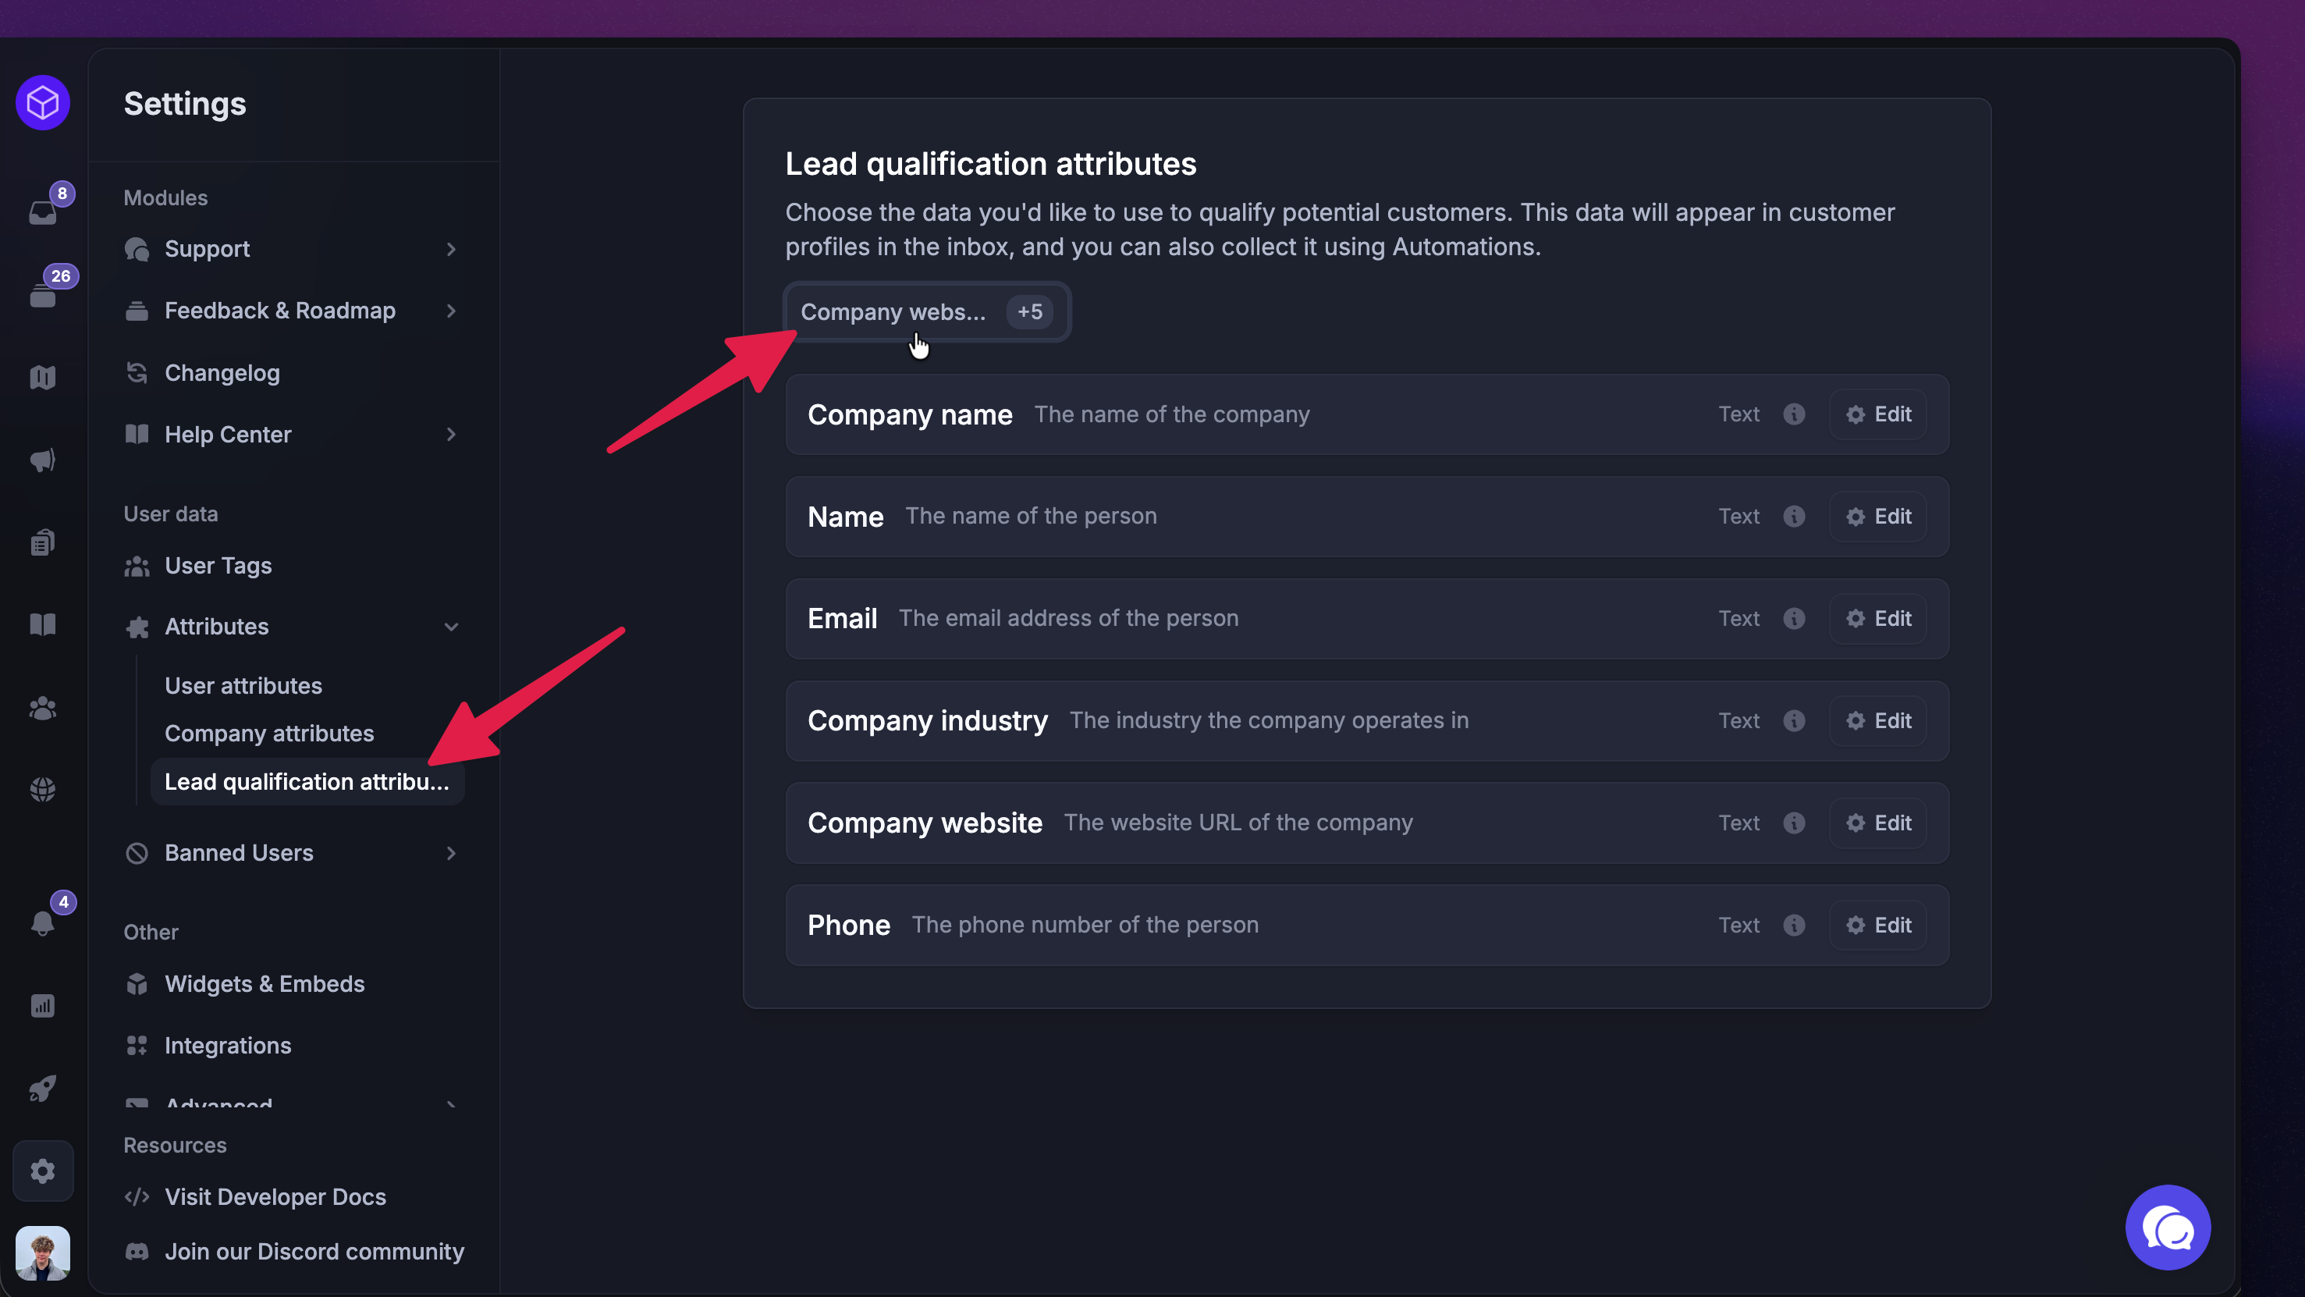Show info for Phone attribute
This screenshot has height=1297, width=2305.
click(x=1794, y=925)
